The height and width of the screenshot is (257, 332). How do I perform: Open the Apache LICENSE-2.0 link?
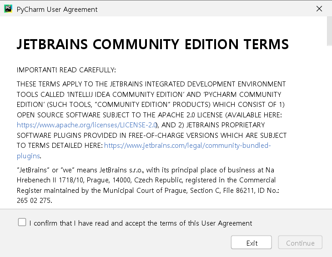pos(87,125)
